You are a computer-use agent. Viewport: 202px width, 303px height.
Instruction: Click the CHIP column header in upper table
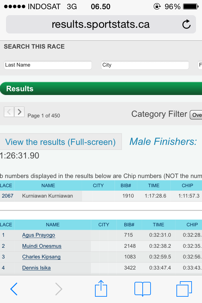(187, 186)
